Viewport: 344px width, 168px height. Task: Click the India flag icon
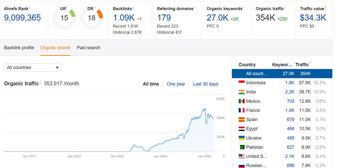click(x=241, y=92)
